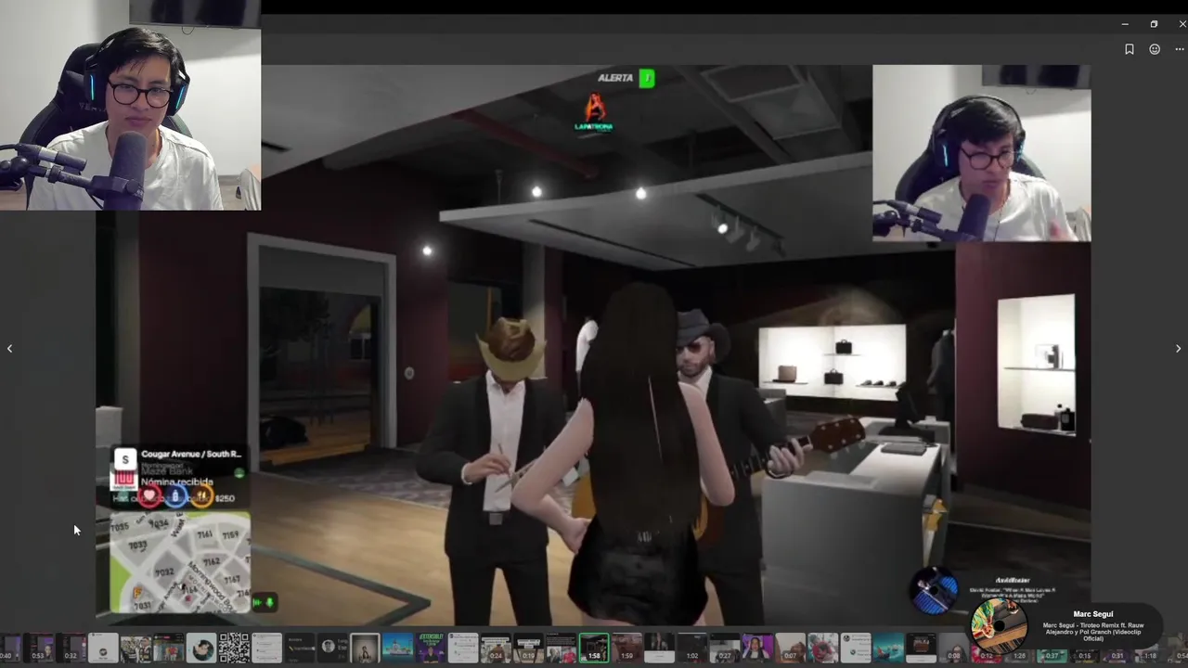Bookmark this media with the bookmark icon

click(x=1130, y=49)
